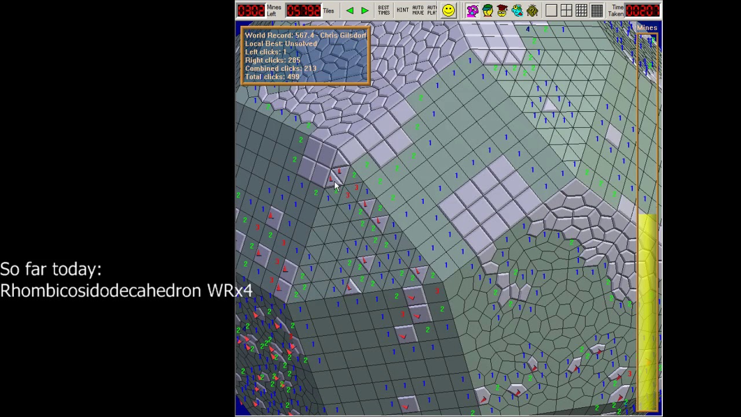Select the green-hat face difficulty icon
This screenshot has width=741, height=417.
(x=487, y=10)
